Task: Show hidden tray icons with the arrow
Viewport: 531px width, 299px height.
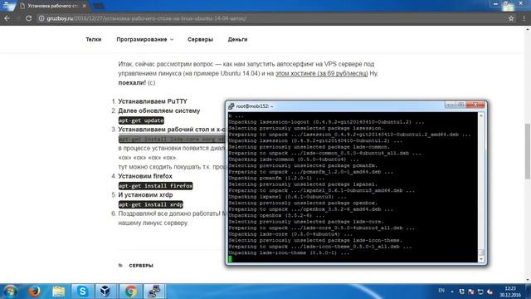Action: (452, 292)
